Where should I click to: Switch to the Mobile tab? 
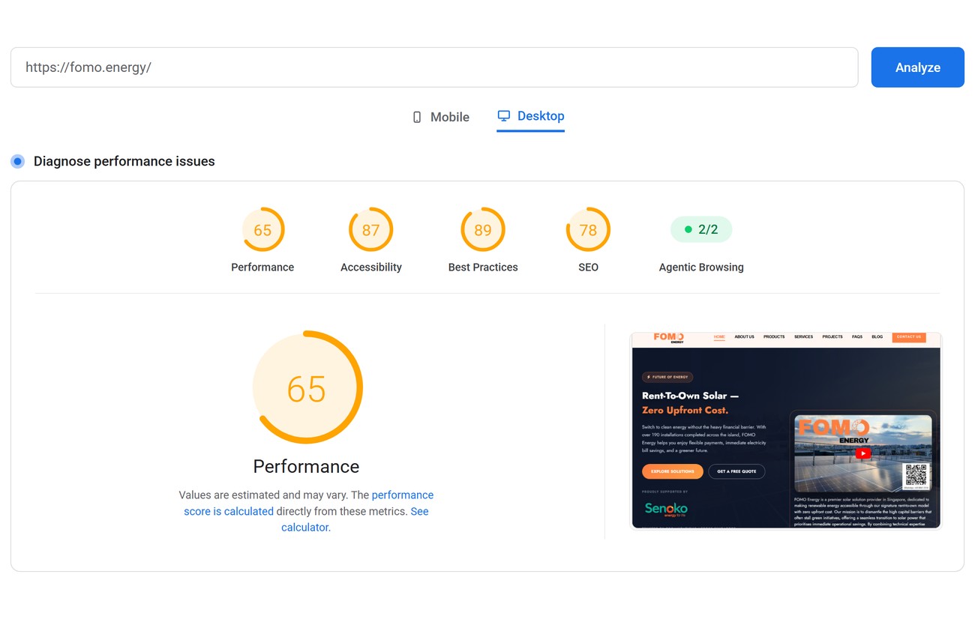[441, 117]
